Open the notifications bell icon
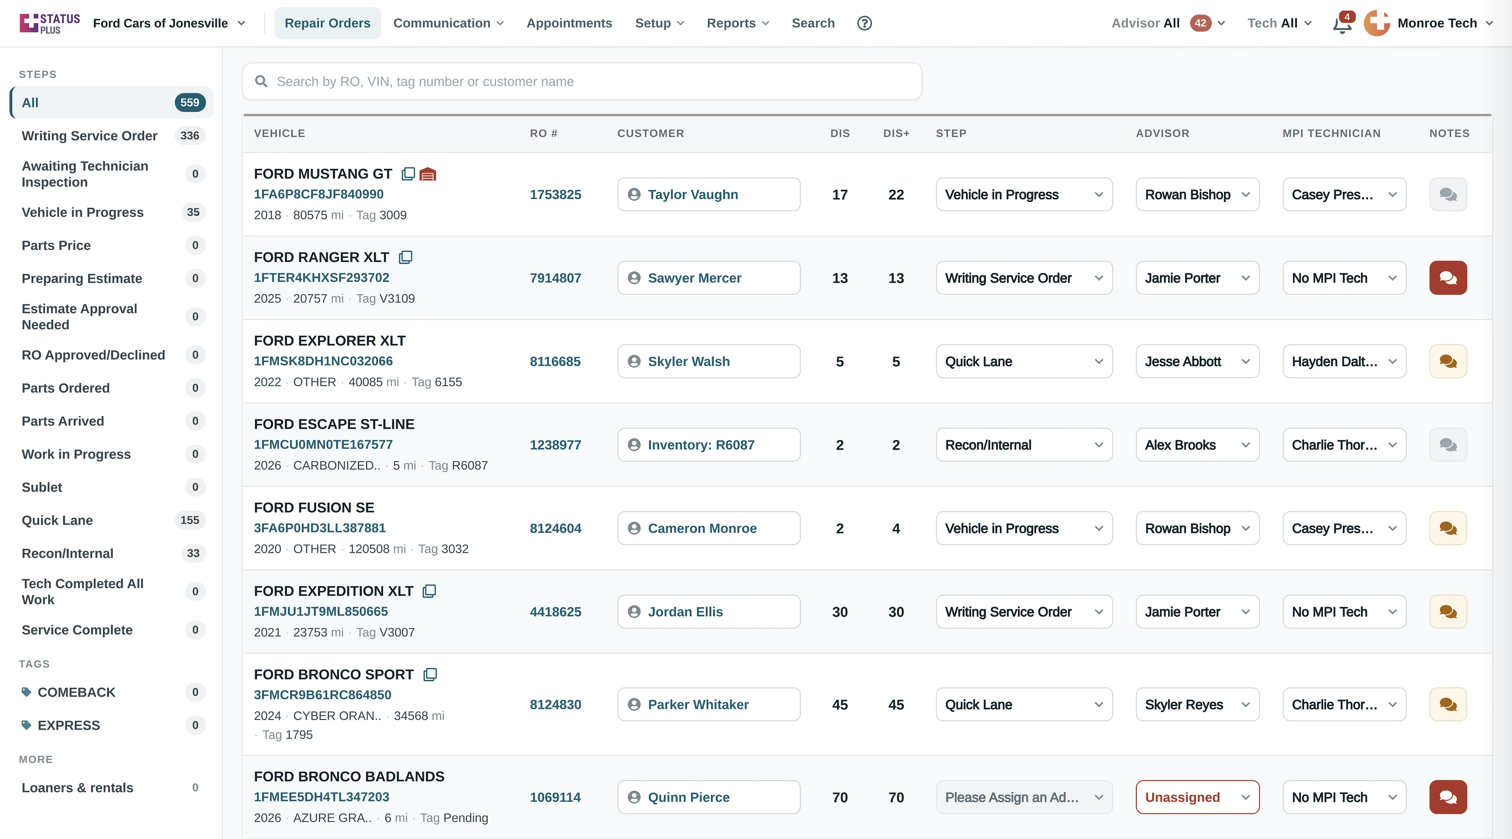Image resolution: width=1512 pixels, height=839 pixels. pos(1342,24)
